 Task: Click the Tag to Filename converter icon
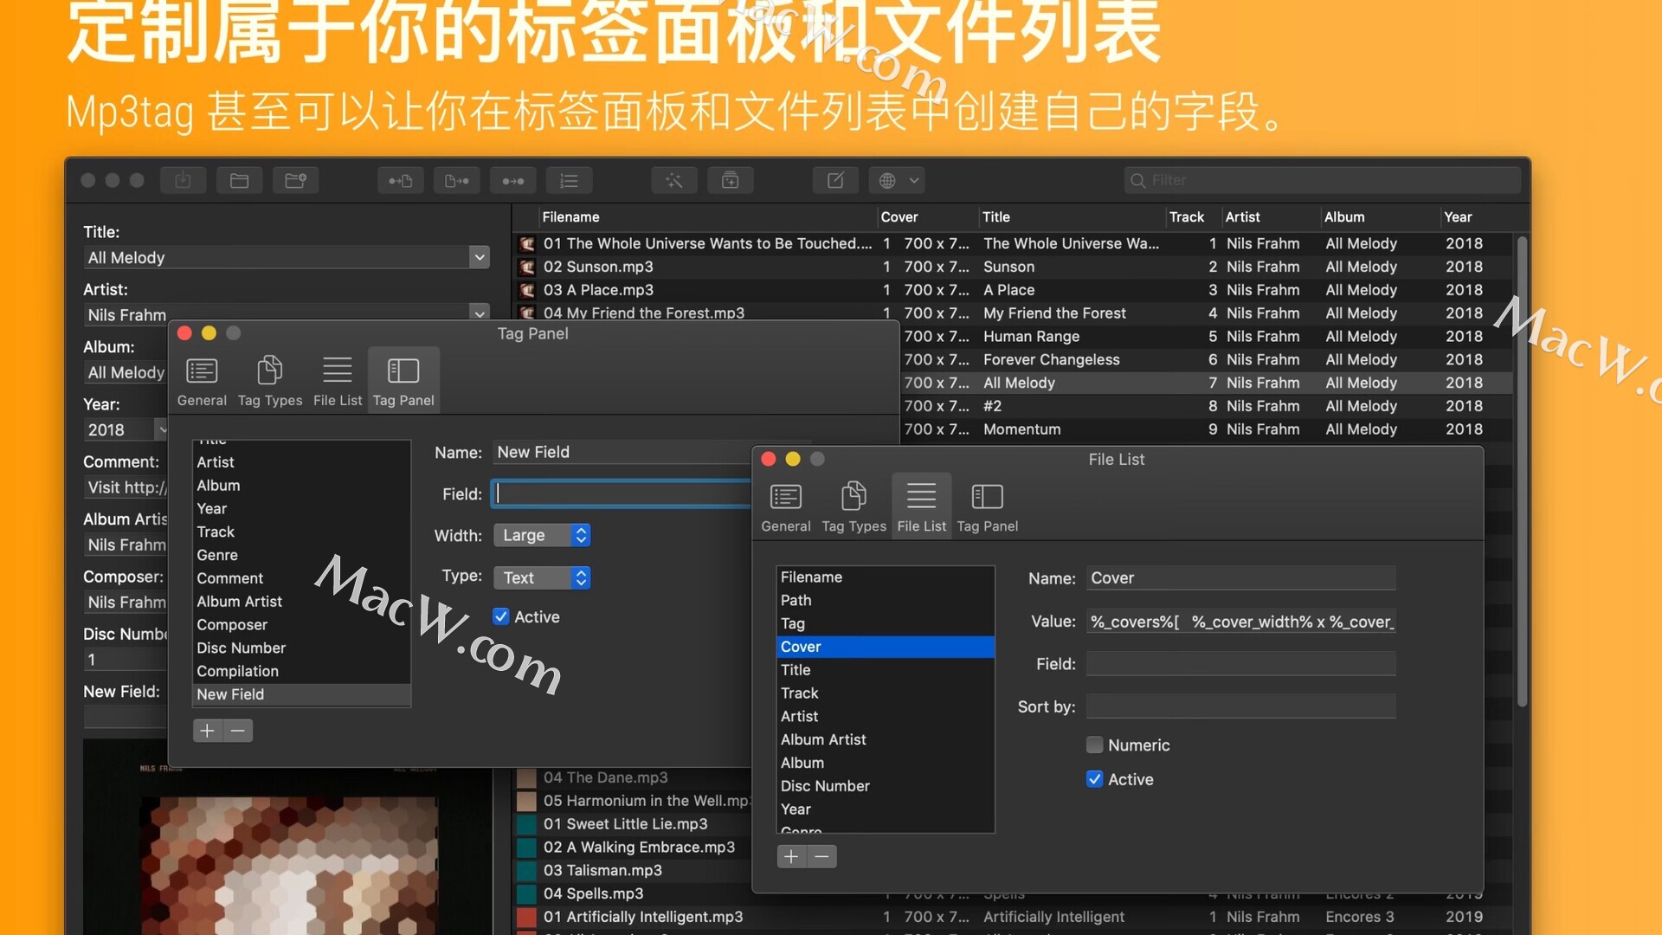(x=401, y=180)
